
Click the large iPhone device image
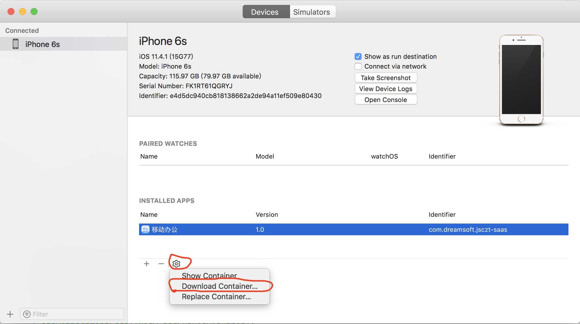(521, 80)
